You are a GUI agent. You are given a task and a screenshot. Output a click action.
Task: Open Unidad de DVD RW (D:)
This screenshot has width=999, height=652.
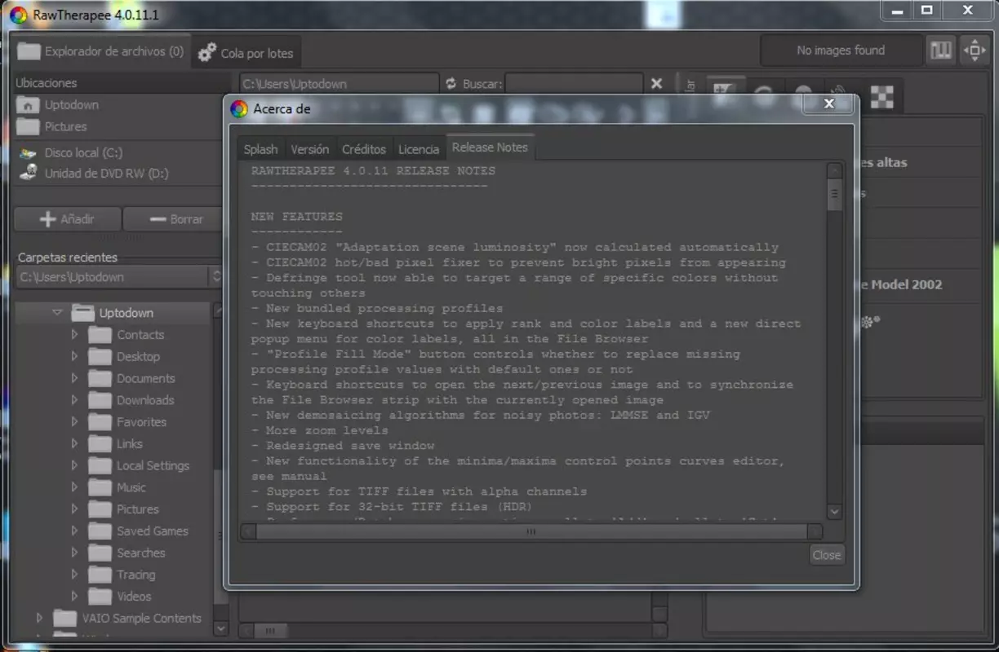pyautogui.click(x=106, y=173)
